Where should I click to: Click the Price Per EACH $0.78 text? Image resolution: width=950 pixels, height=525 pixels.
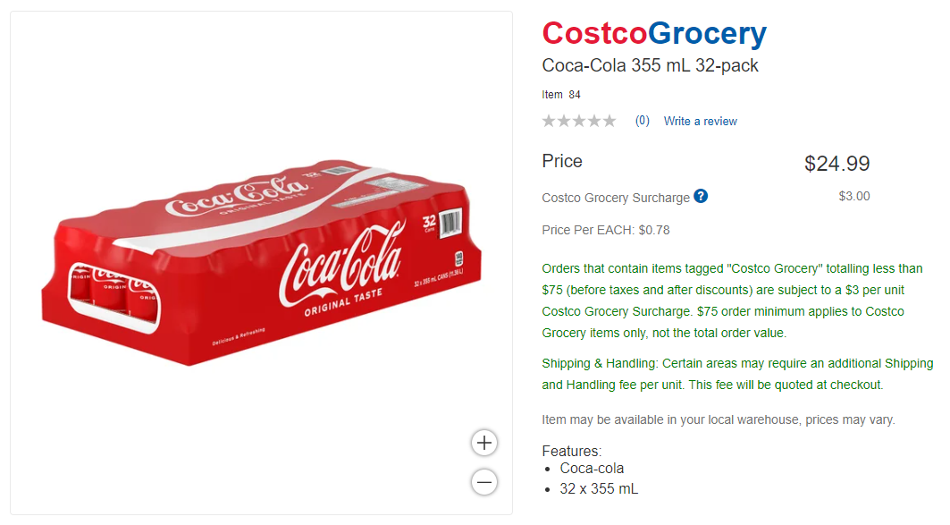click(605, 230)
